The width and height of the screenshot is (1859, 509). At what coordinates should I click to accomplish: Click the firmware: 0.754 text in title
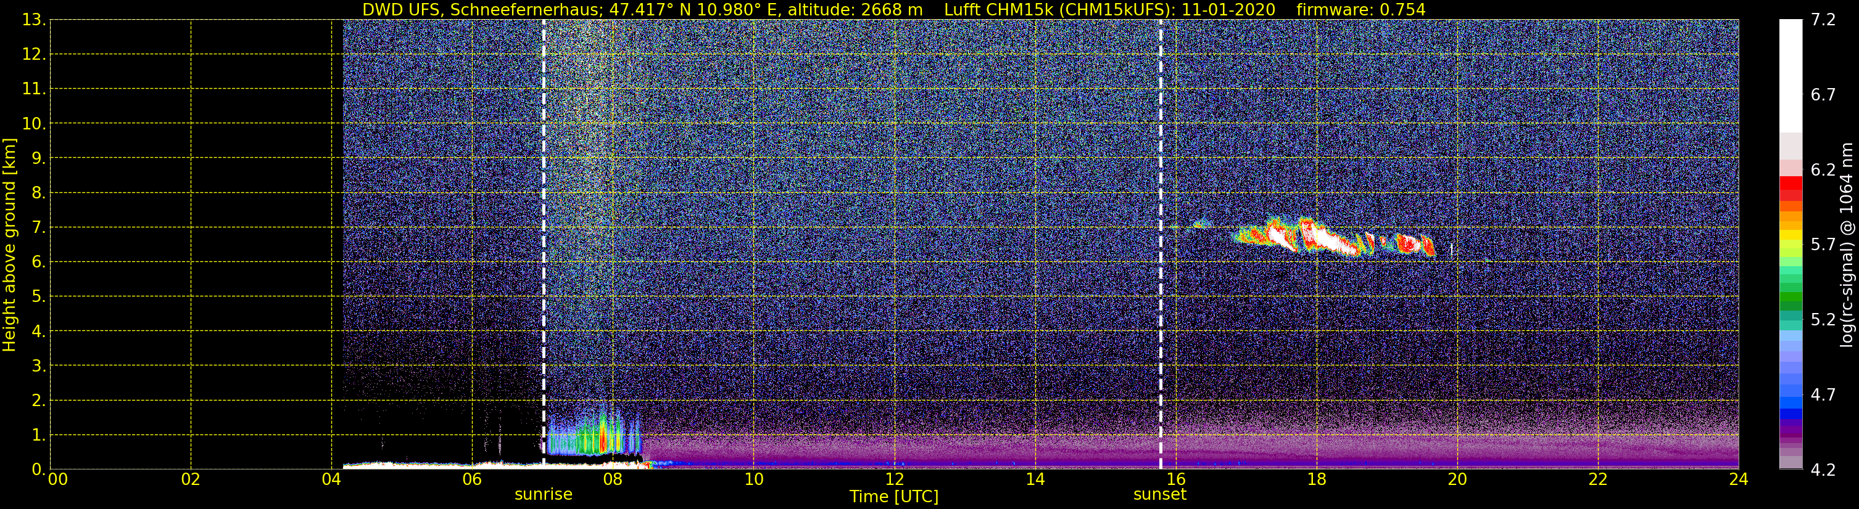tap(1361, 9)
